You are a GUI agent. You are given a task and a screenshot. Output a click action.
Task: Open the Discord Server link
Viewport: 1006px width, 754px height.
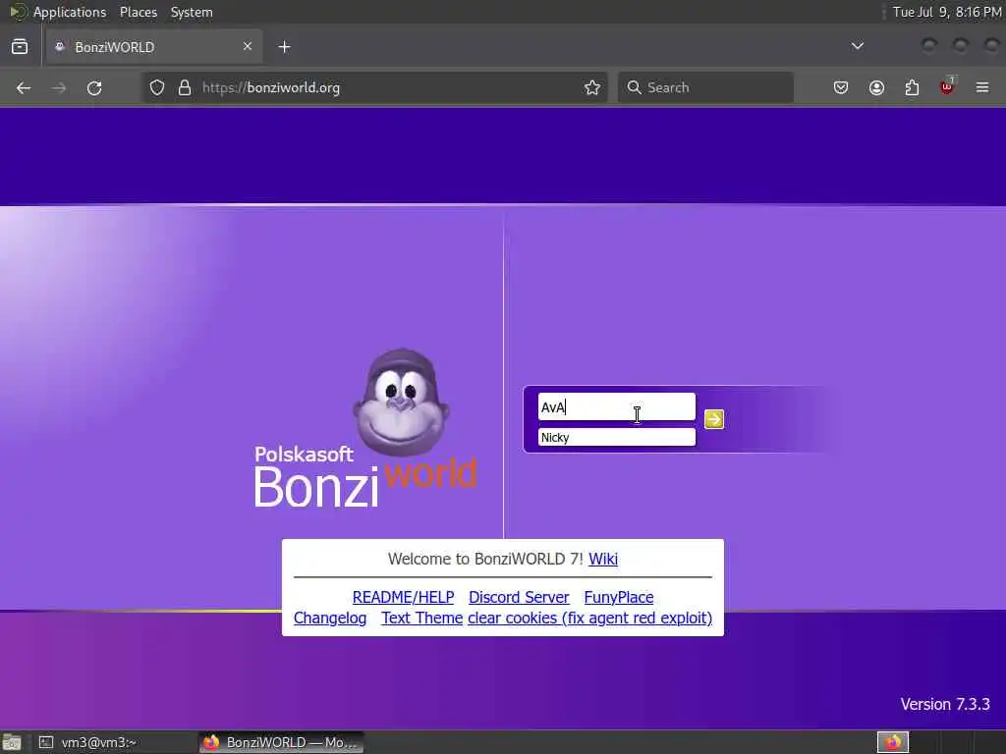coord(519,597)
